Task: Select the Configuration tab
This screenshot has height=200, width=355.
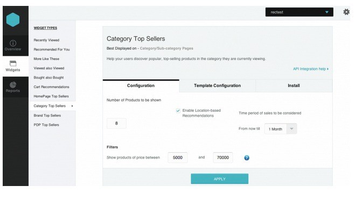Action: pyautogui.click(x=141, y=85)
